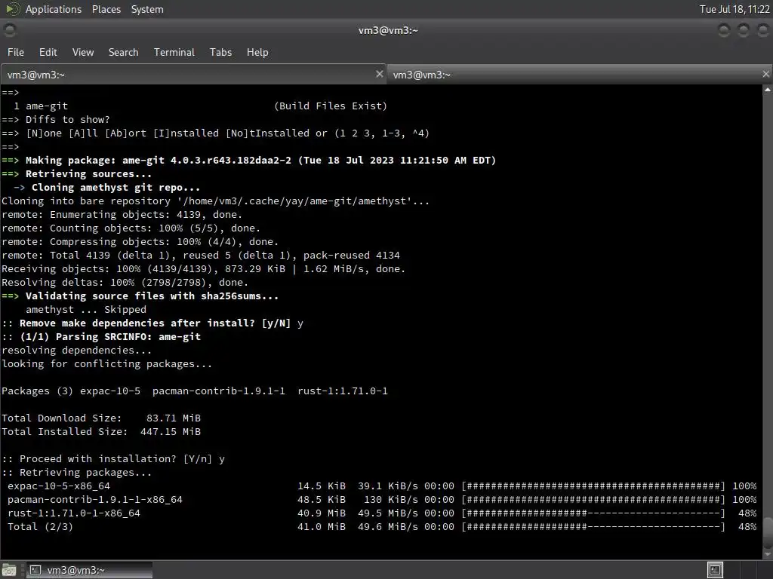Open the System menu
Viewport: 773px width, 579px height.
click(147, 9)
